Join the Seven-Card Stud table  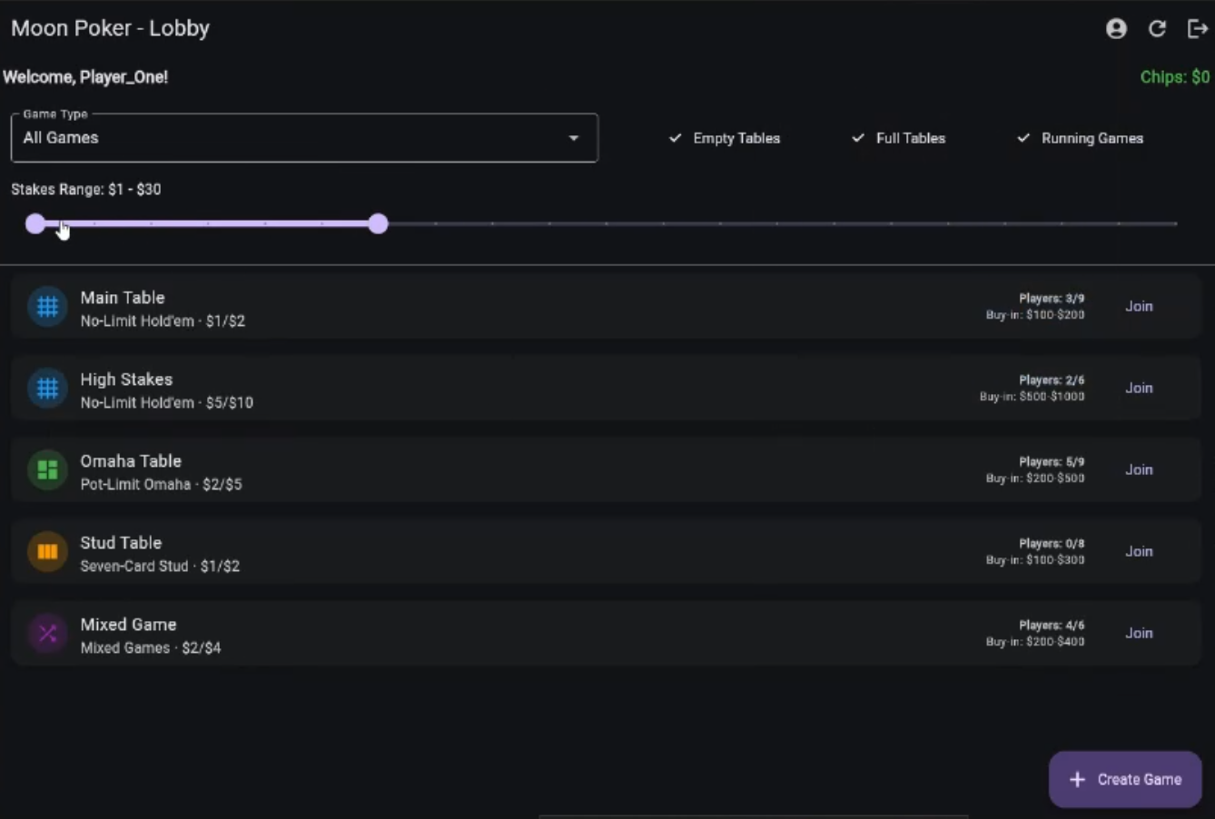1139,551
